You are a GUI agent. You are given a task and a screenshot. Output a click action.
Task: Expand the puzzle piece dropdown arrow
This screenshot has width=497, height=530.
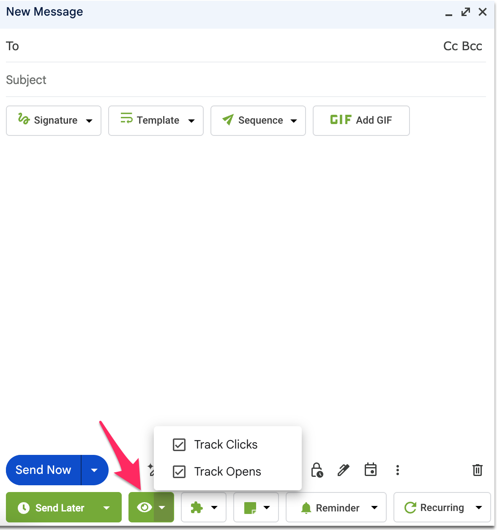(x=214, y=508)
